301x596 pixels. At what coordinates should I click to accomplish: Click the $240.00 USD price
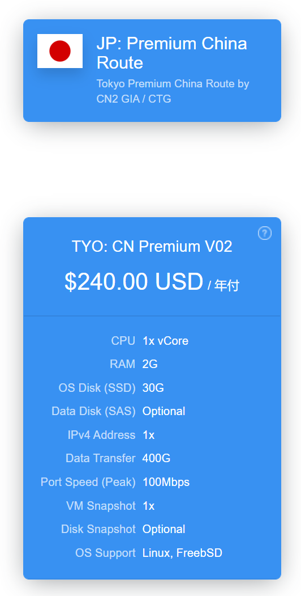134,282
